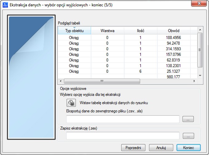Select the cell with value 314.1593
Viewport: 209px width, 155px height.
point(173,49)
